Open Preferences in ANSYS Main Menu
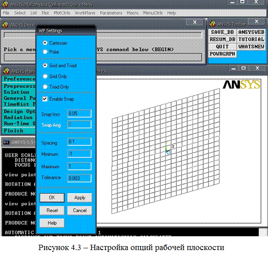Viewport: 268px width, 263px height. coord(19,79)
